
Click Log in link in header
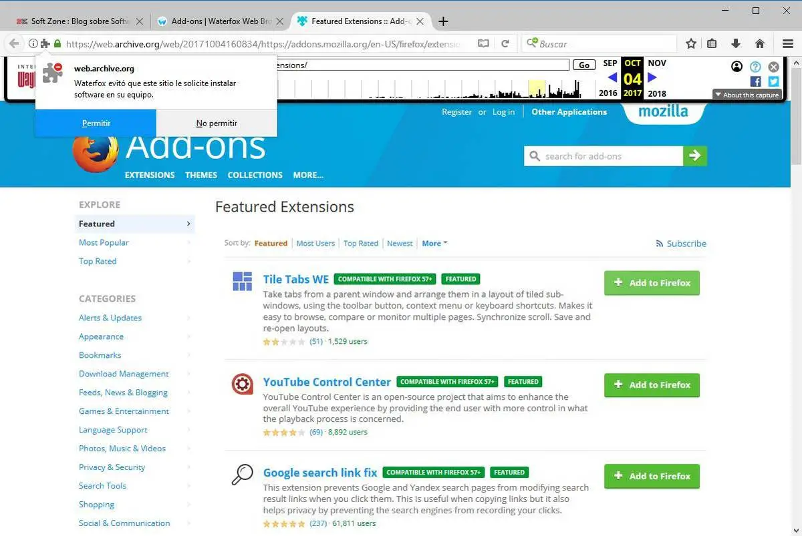point(504,112)
